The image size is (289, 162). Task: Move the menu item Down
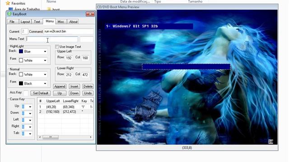[x=74, y=93]
